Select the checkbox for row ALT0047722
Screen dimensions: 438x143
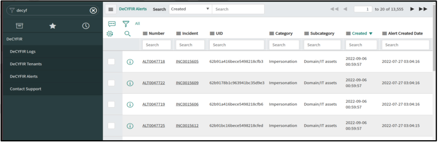pos(111,83)
